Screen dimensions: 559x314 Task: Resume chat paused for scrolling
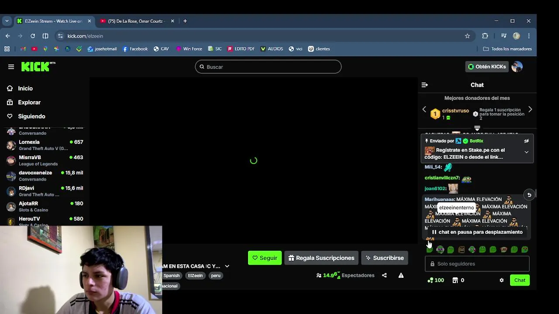477,232
